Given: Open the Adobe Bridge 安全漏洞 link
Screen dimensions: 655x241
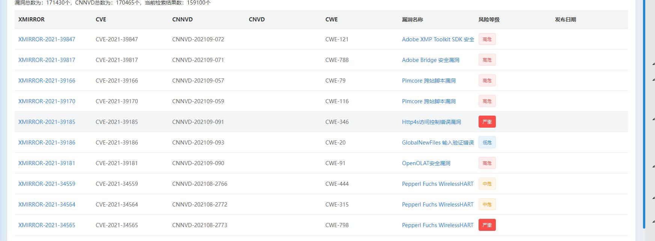Looking at the screenshot, I should click(431, 60).
